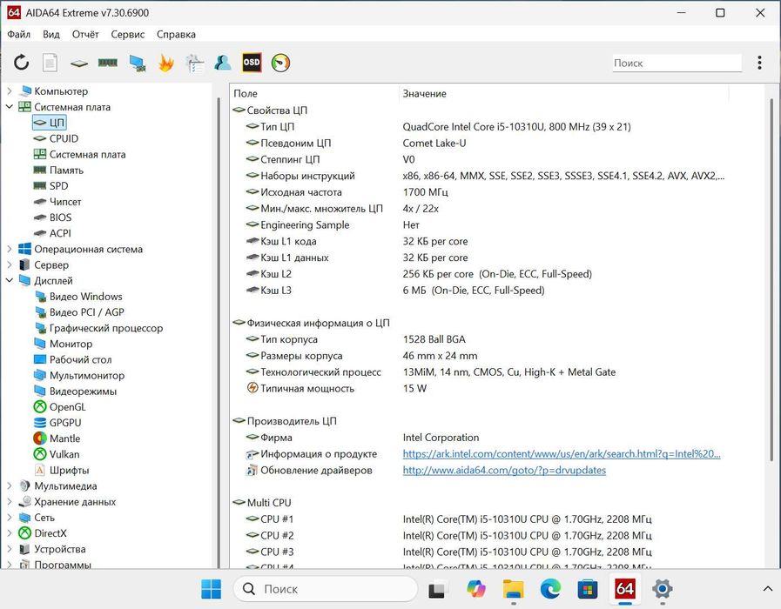Open the Видеорежимы tree item
Screen dimensions: 781x609
click(75, 391)
